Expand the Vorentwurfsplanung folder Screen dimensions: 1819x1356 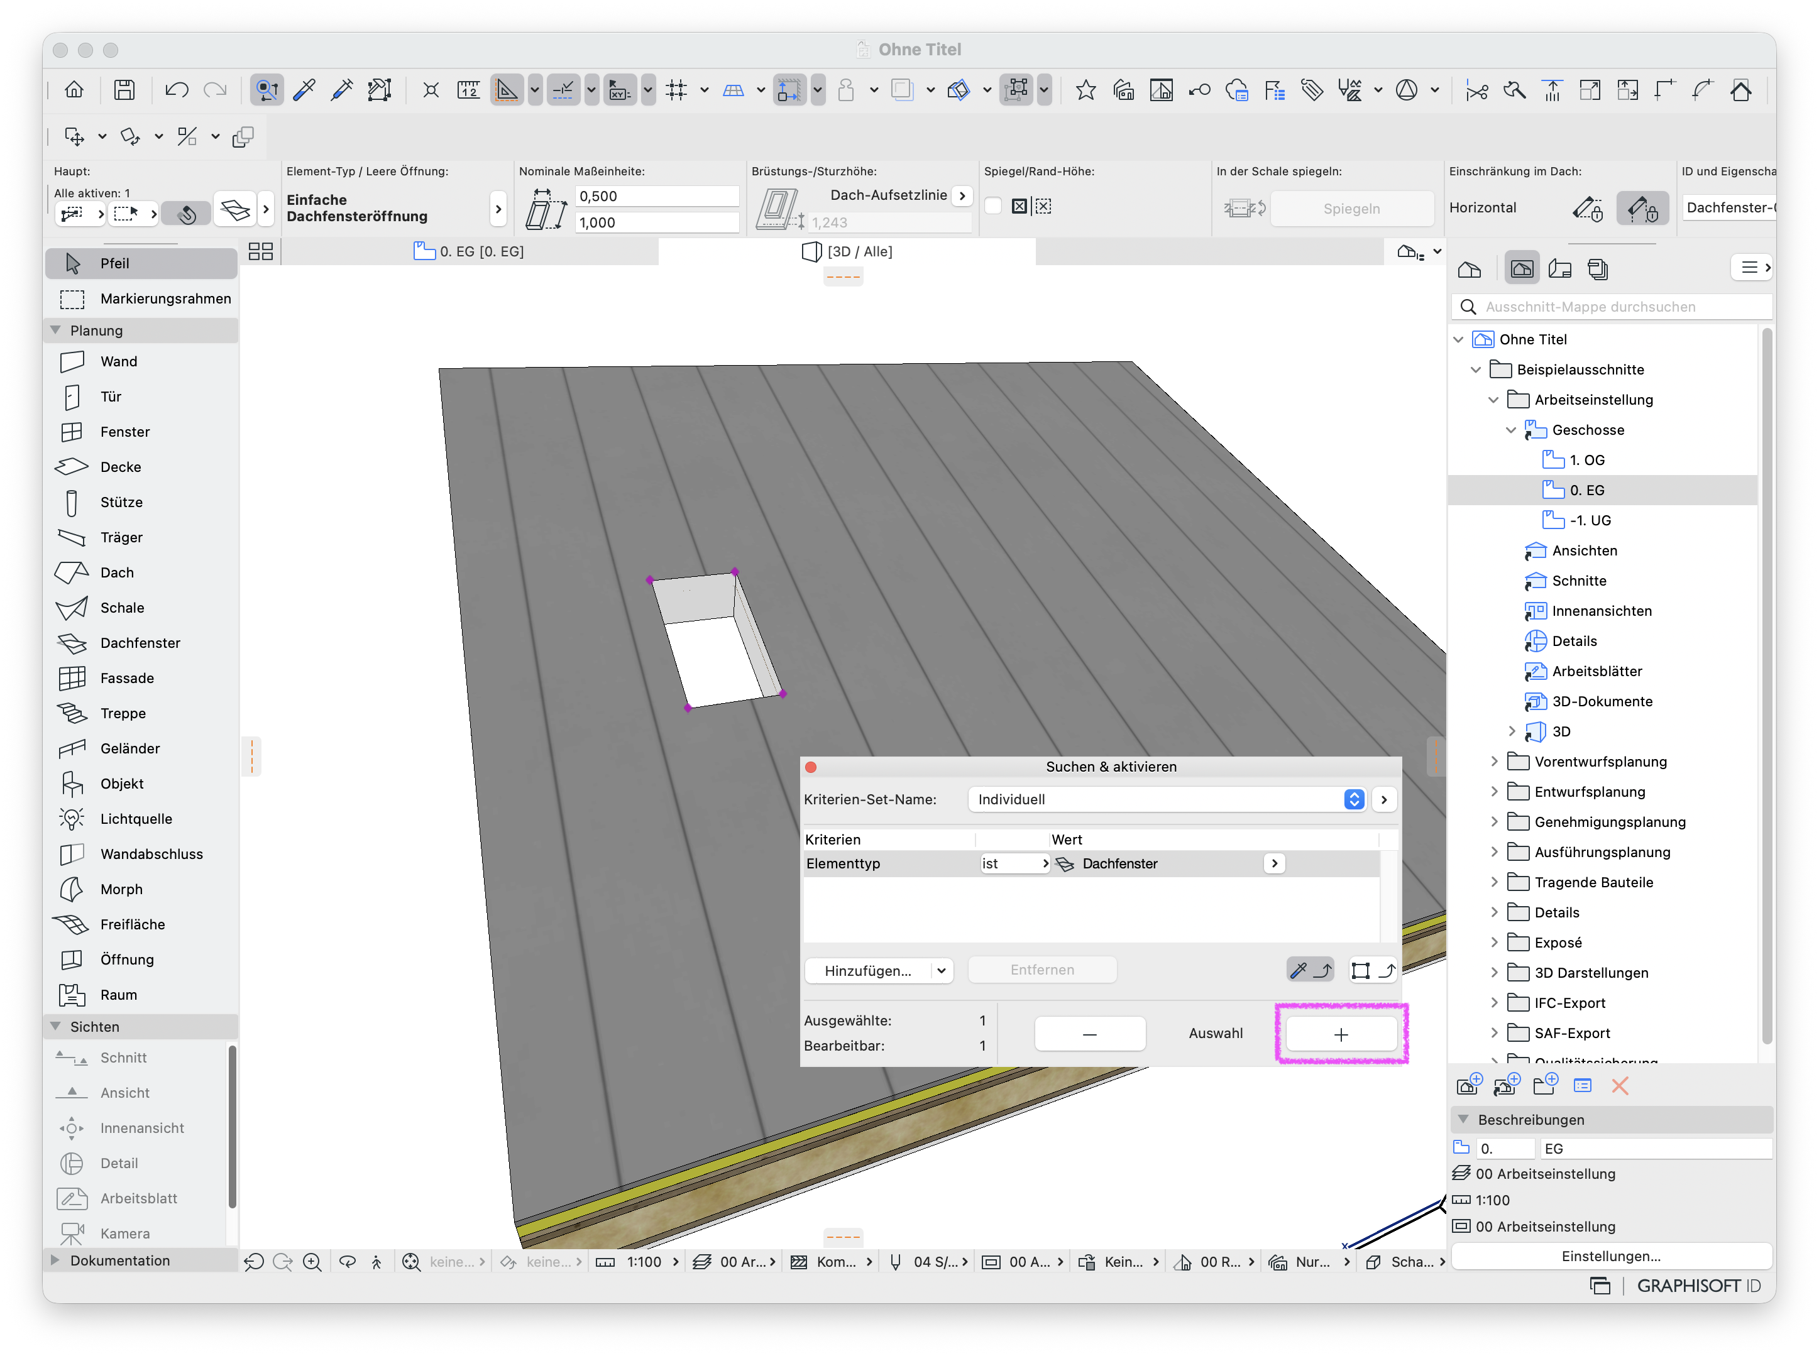click(x=1494, y=762)
